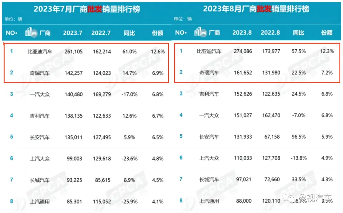Click the share value '7.2%'
This screenshot has height=213, width=343.
coord(327,73)
